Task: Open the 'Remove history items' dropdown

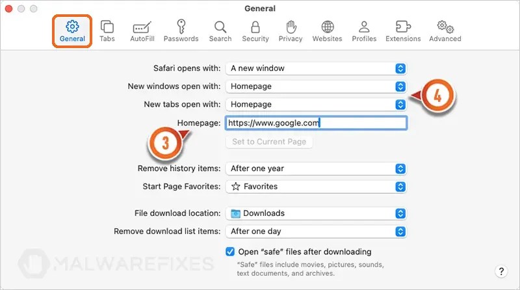Action: (316, 168)
